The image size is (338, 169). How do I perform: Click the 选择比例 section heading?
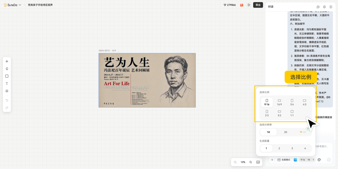(264, 92)
